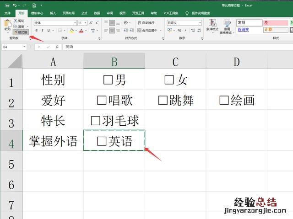This screenshot has height=219, width=293.
Task: Toggle Bold formatting button
Action: (37, 31)
